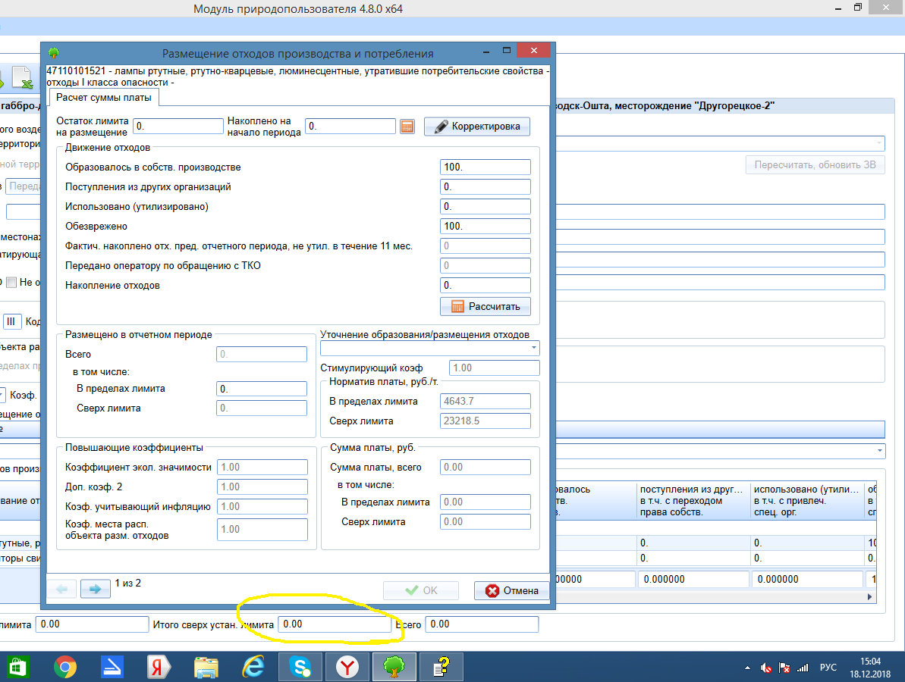Viewport: 905px width, 682px height.
Task: Click Передано оператору по обращению с ТКО field
Action: tap(485, 266)
